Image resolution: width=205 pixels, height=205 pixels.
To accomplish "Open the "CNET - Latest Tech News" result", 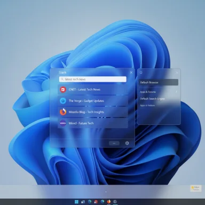I will coord(93,90).
